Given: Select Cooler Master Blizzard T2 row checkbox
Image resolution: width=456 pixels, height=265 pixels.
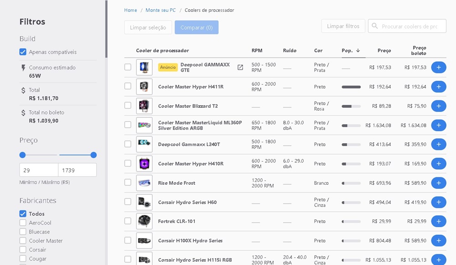Looking at the screenshot, I should 128,105.
